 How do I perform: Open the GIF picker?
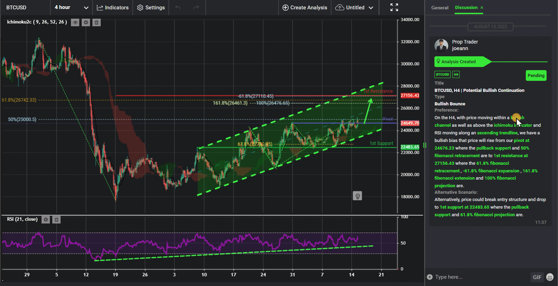coord(537,277)
